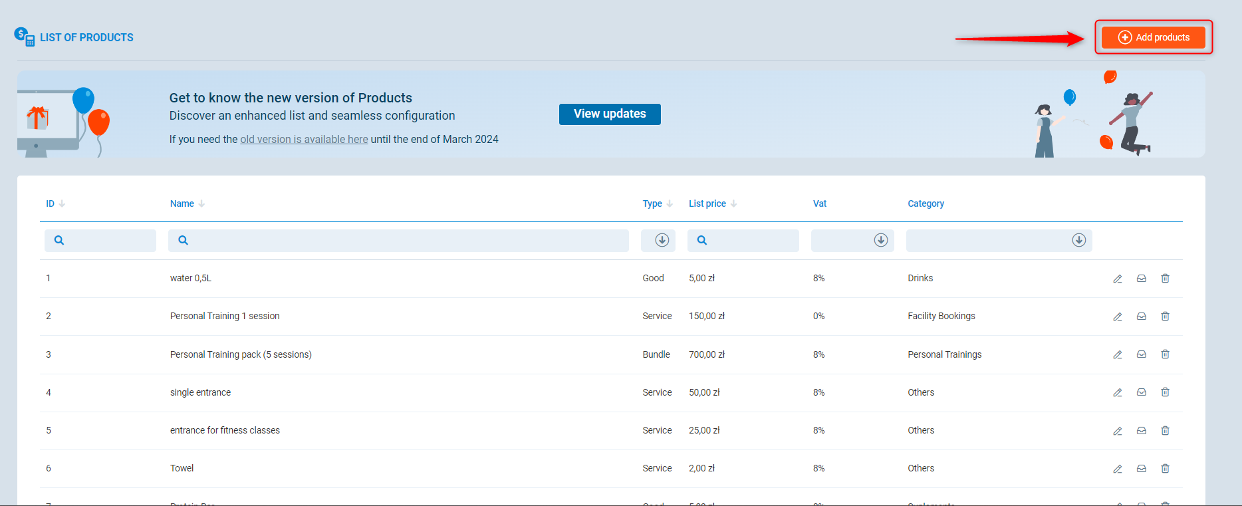The width and height of the screenshot is (1242, 506).
Task: Click the List of Products header icon
Action: 24,37
